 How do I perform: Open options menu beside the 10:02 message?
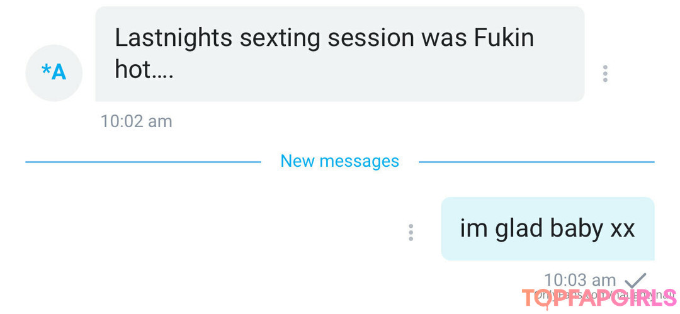click(x=605, y=74)
